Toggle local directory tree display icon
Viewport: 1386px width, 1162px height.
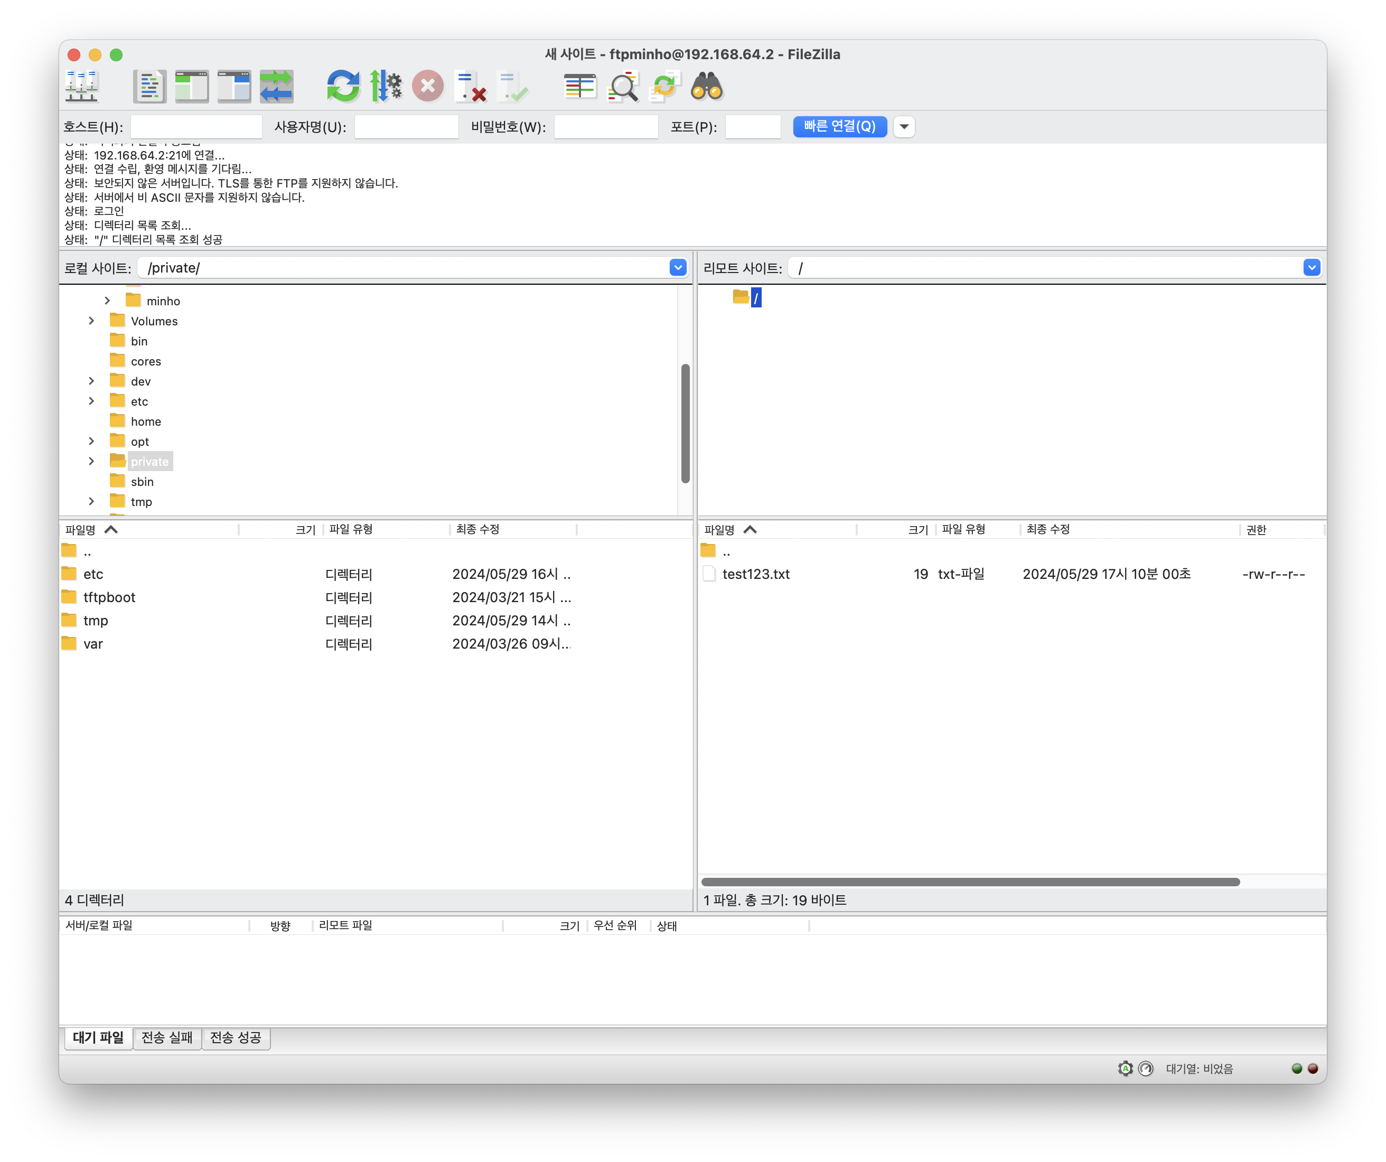[x=192, y=87]
